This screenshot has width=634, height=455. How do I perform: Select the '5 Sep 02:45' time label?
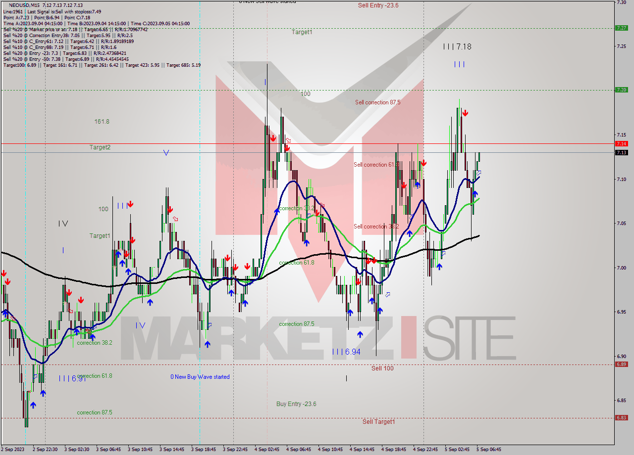click(457, 450)
